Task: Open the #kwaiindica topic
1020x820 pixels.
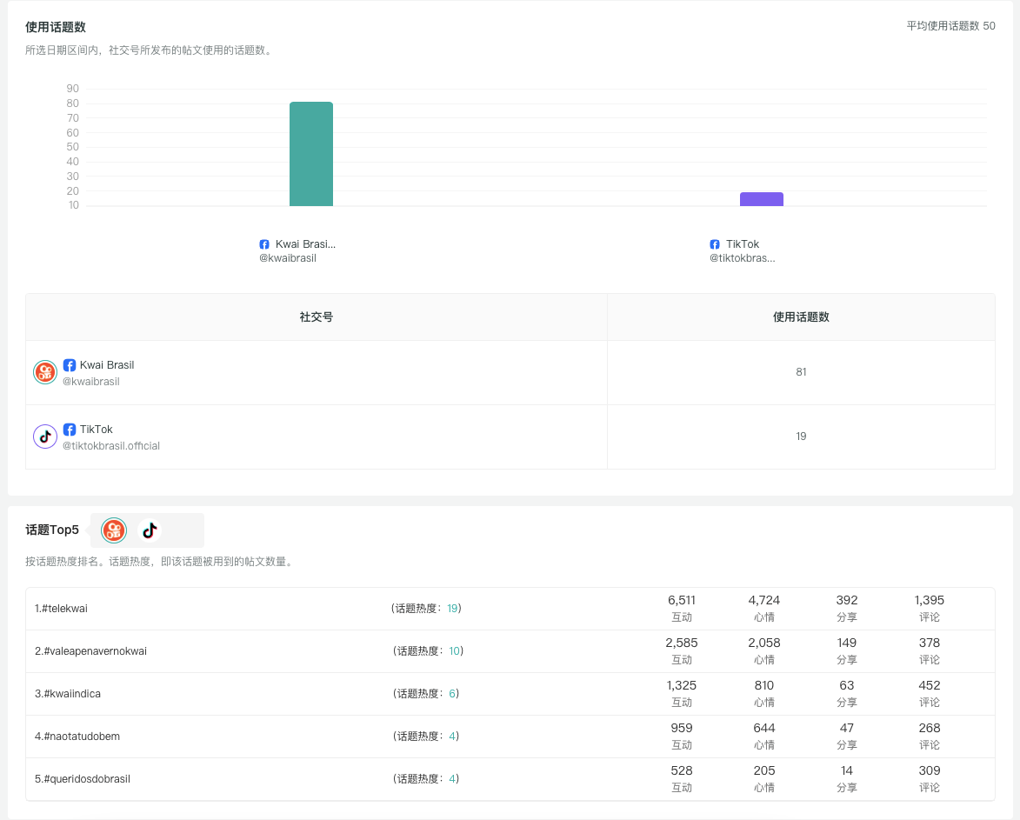Action: 71,694
